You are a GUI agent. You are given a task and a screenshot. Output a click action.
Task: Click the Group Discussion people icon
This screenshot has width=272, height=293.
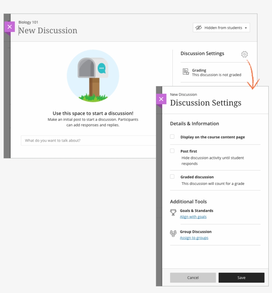tap(173, 233)
